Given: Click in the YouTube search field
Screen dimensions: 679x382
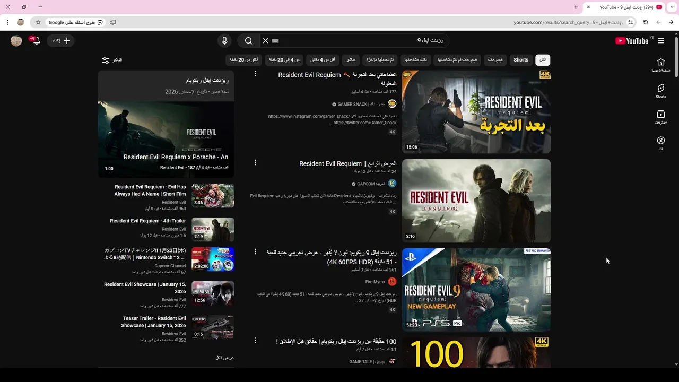Looking at the screenshot, I should coord(355,41).
